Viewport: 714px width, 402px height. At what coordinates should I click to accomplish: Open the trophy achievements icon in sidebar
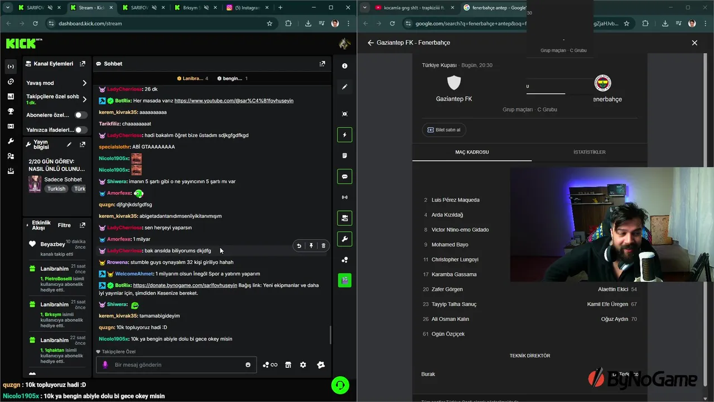coord(11,111)
